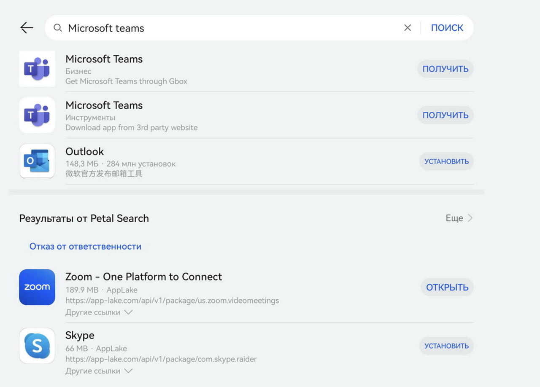Viewport: 540px width, 387px height.
Task: Open the Отказ от ответственности link
Action: point(85,247)
